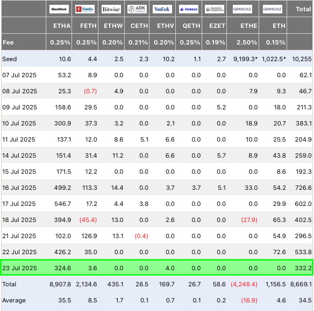Image resolution: width=314 pixels, height=311 pixels.
Task: Click the BlackRock logo icon
Action: point(59,9)
